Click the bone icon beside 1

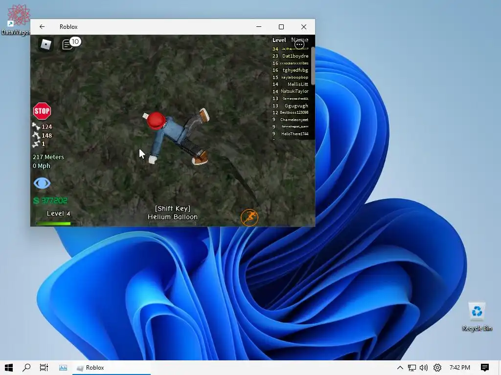click(x=36, y=144)
